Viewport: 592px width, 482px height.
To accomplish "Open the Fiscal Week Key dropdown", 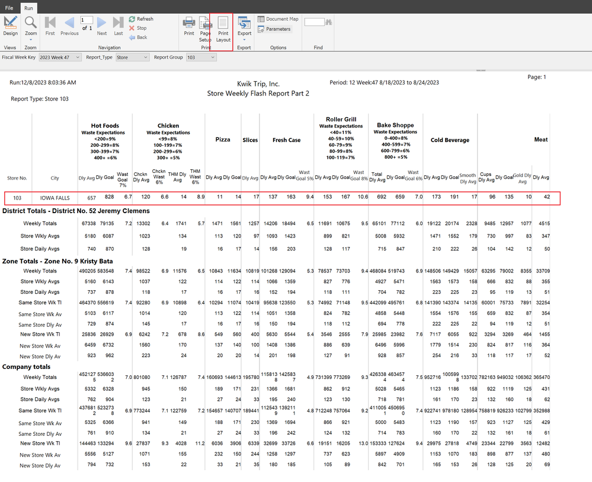I will [x=60, y=57].
